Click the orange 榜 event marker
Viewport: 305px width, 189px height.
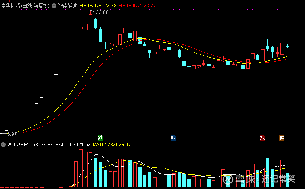[282, 138]
